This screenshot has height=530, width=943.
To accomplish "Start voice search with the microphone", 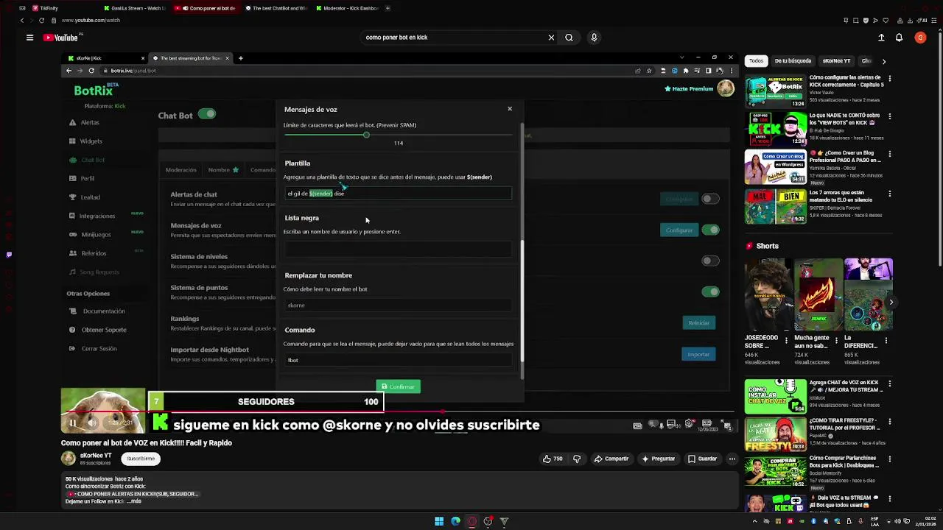I will tap(594, 38).
